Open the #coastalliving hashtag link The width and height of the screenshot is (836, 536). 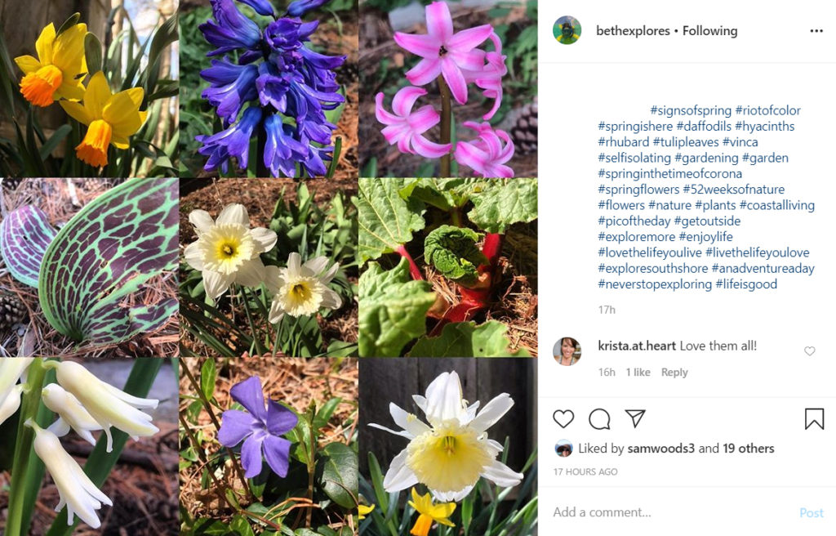coord(777,205)
